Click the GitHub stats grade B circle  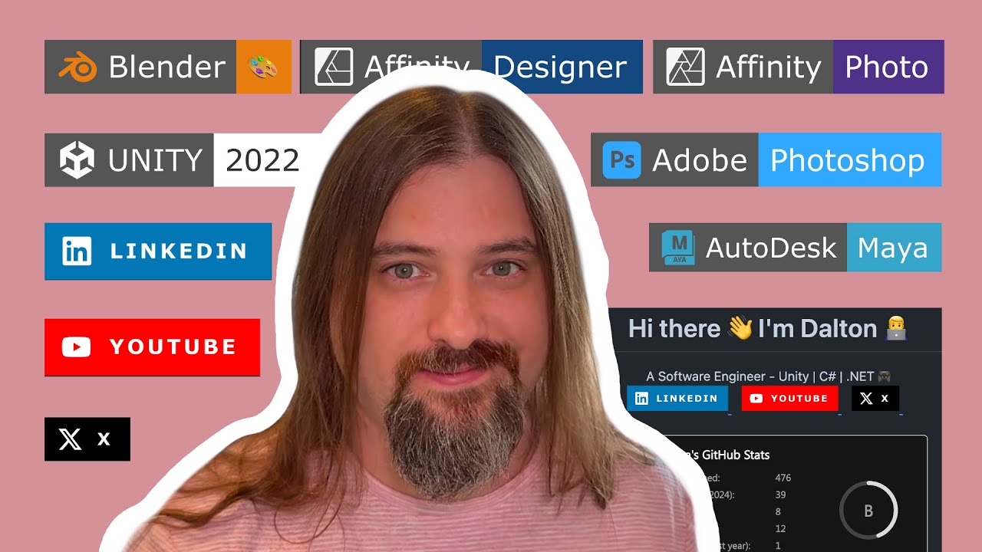pos(868,511)
